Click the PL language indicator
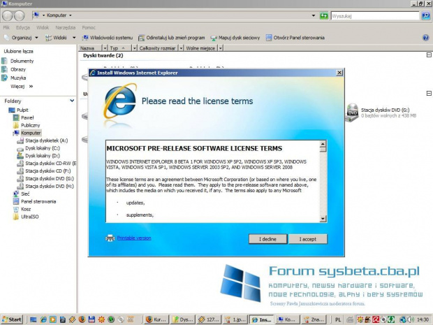 [x=338, y=319]
